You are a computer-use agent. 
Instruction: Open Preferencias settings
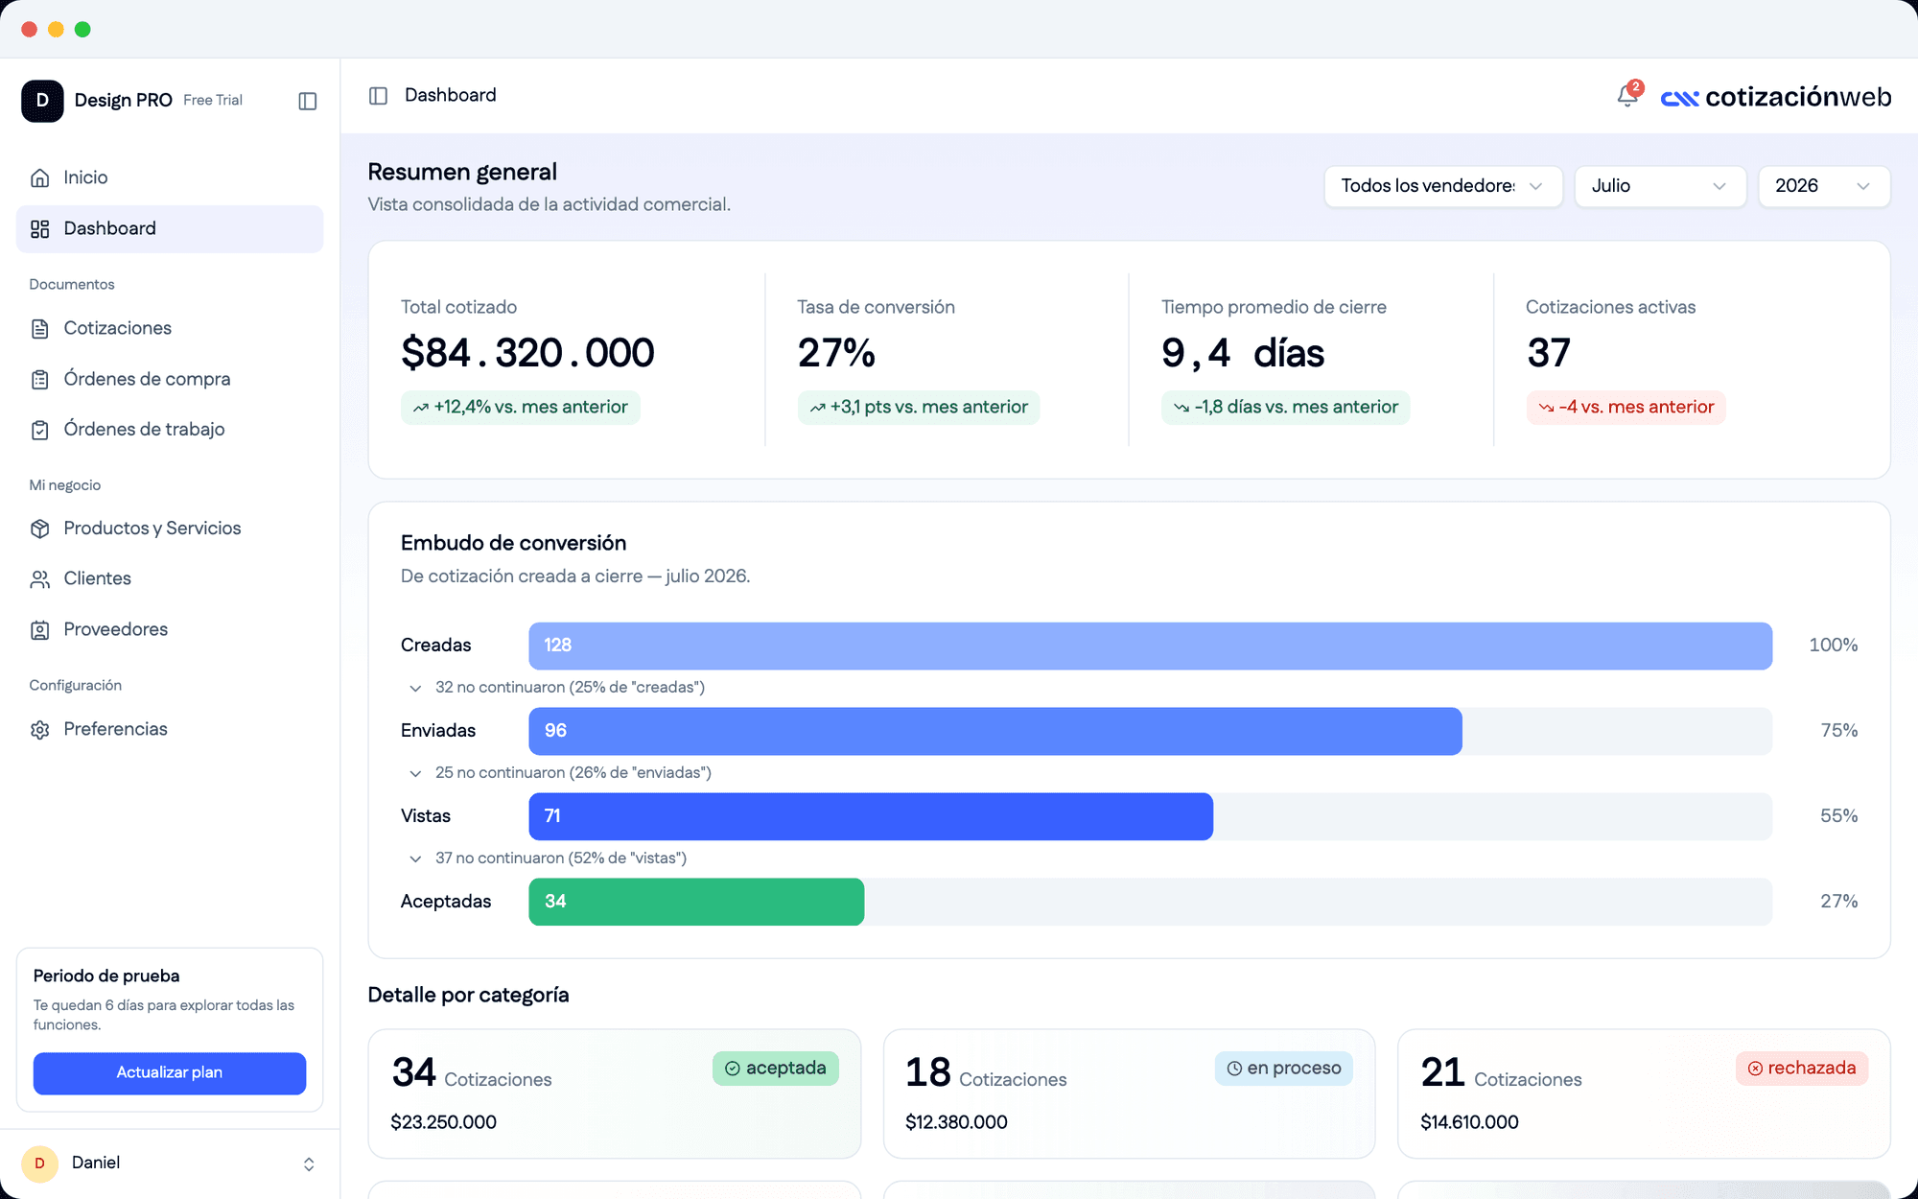[170, 730]
